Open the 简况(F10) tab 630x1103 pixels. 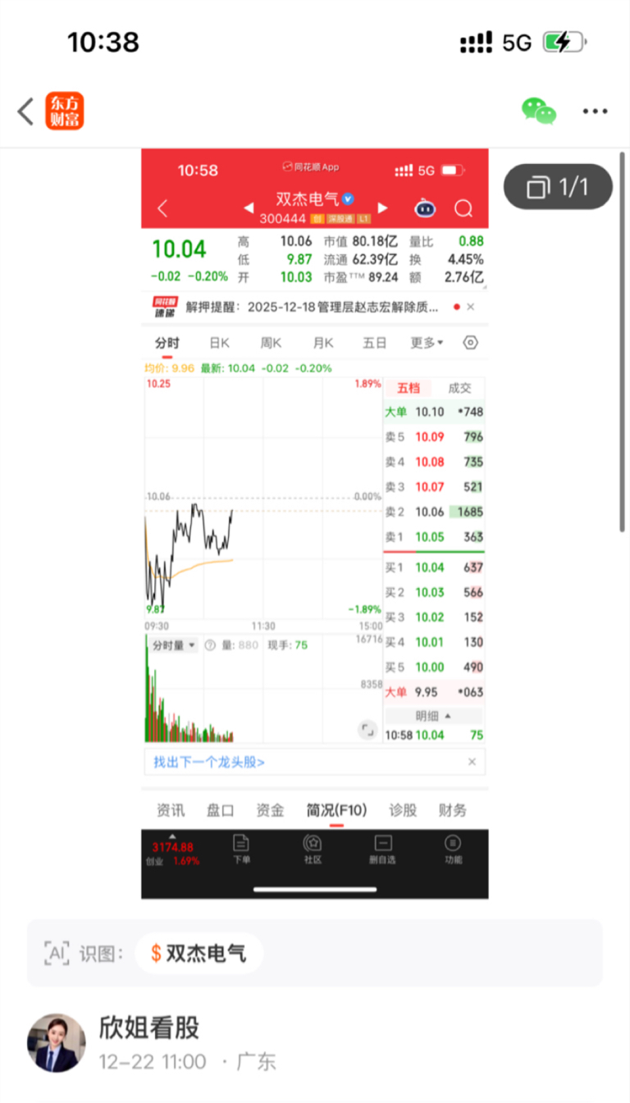click(336, 810)
